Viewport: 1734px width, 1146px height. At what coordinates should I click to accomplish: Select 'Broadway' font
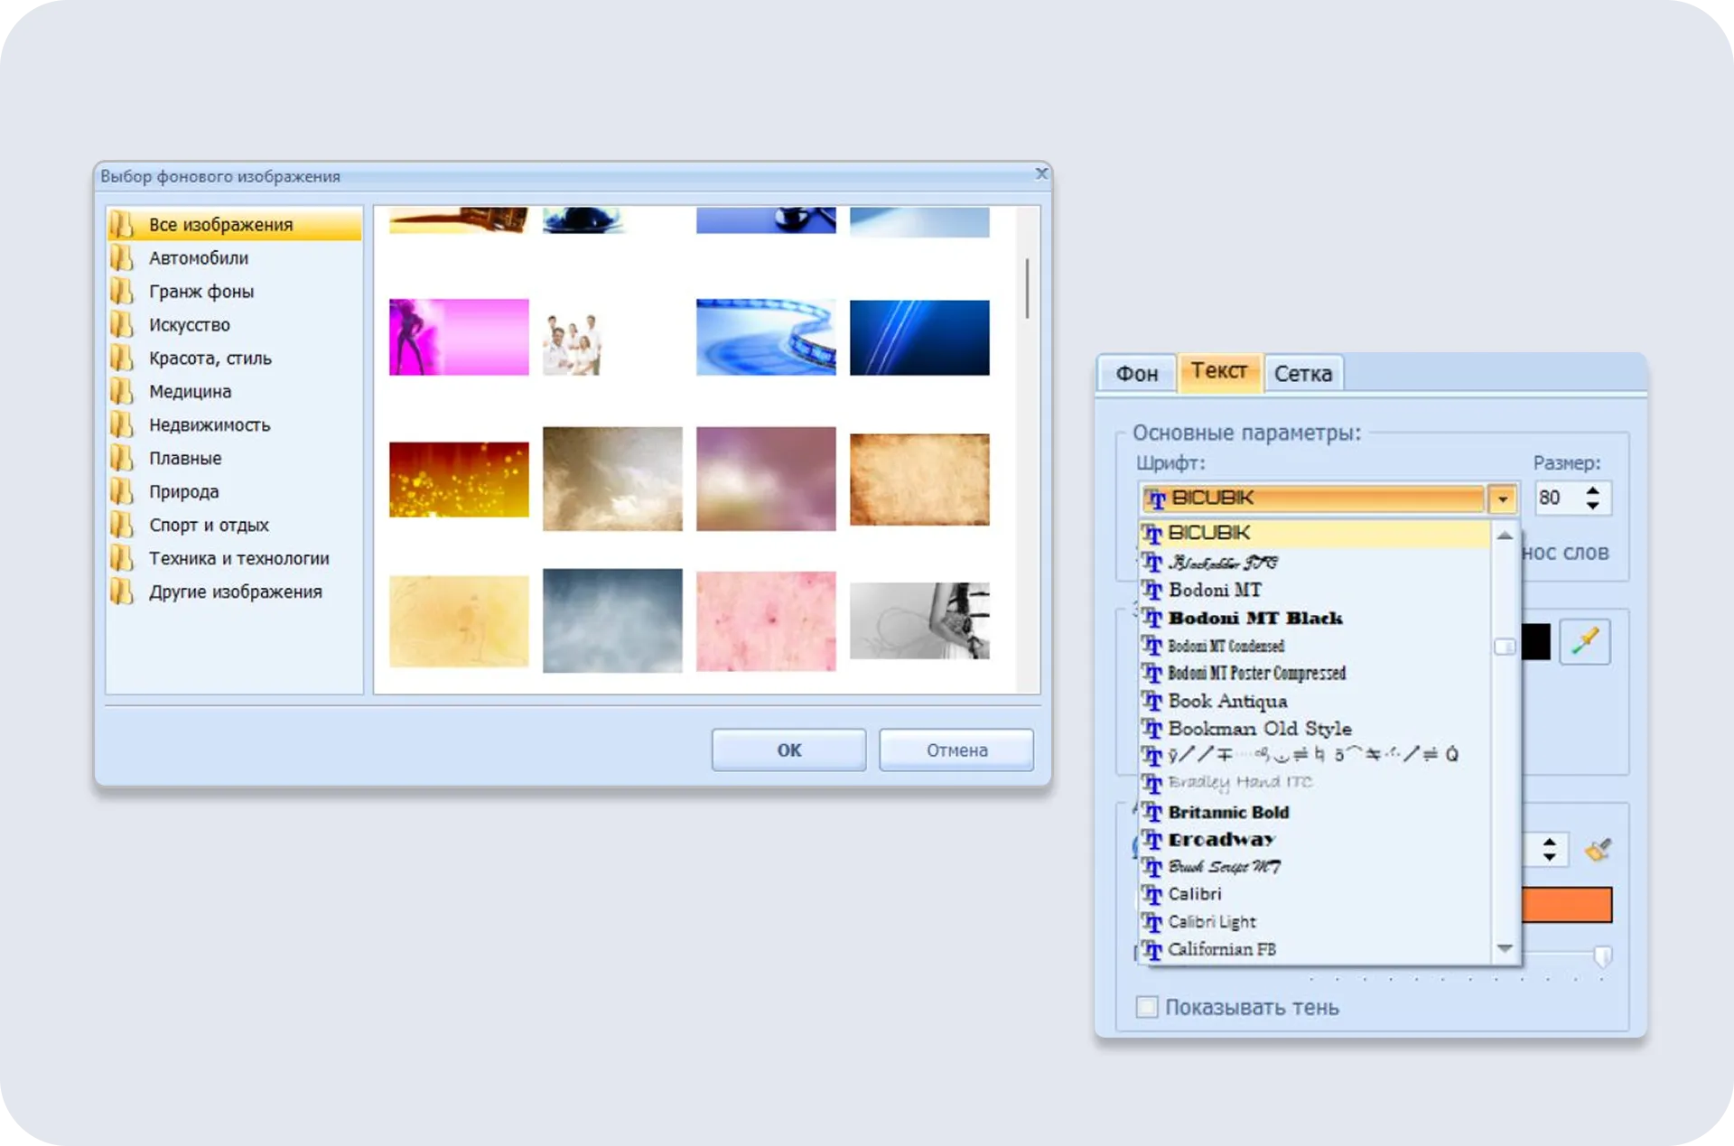1315,839
